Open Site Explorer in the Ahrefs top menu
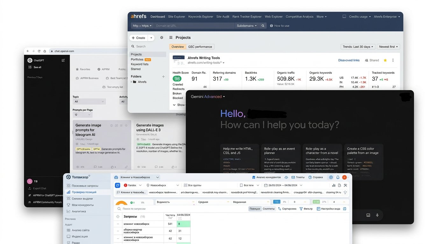 177,17
